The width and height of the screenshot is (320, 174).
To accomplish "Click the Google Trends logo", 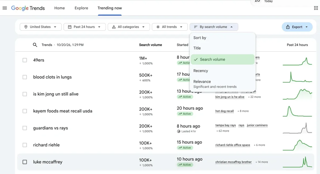I will [28, 8].
